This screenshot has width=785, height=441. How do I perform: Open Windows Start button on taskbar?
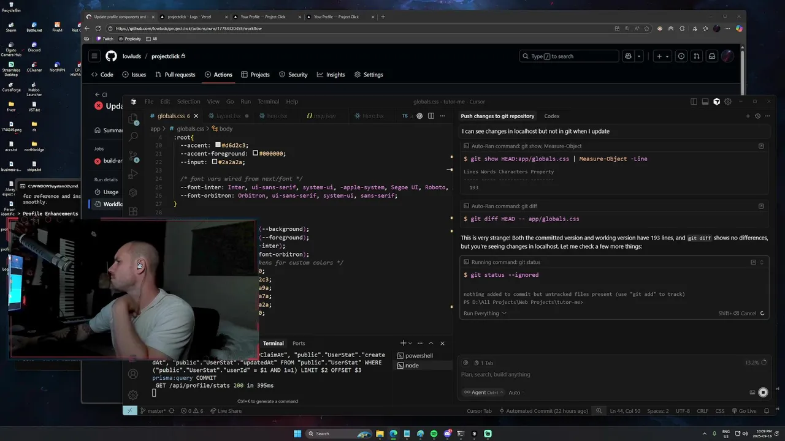pos(297,434)
